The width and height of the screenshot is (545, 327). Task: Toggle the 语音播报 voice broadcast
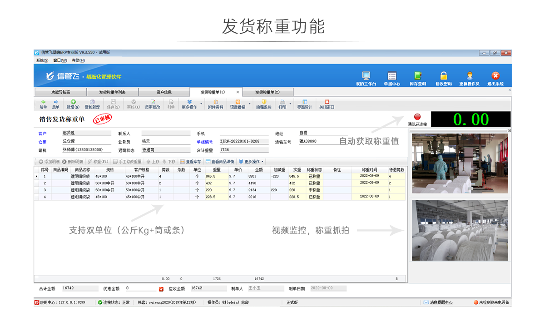coord(237,104)
